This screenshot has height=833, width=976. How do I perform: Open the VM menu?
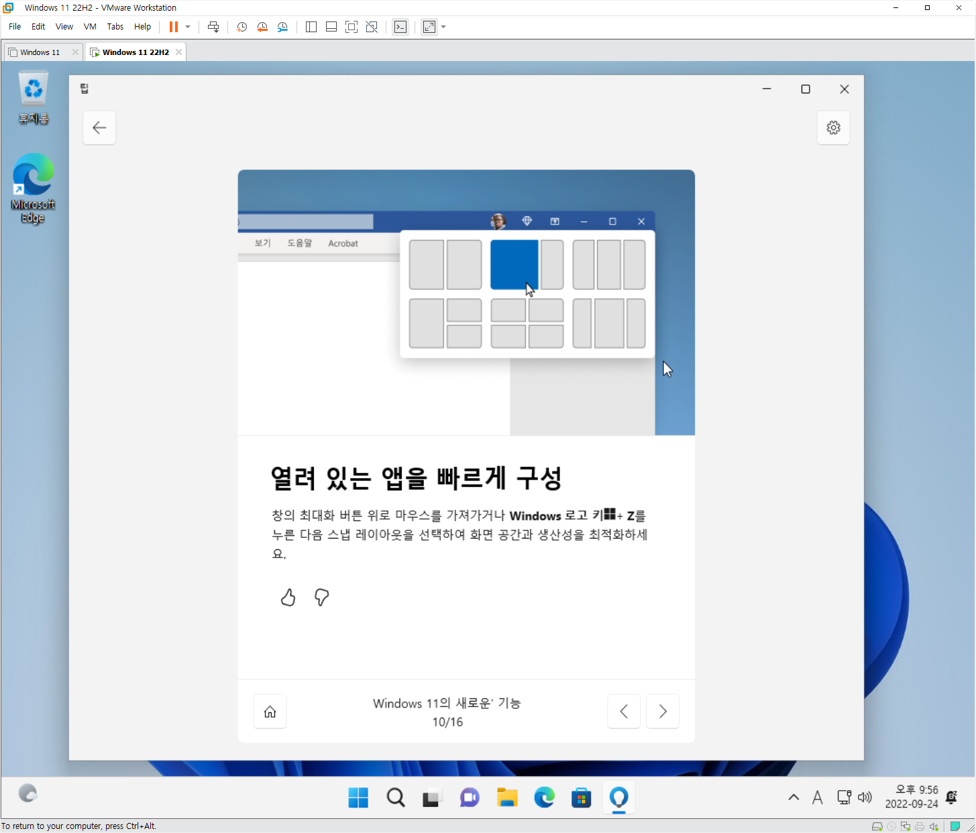click(90, 27)
